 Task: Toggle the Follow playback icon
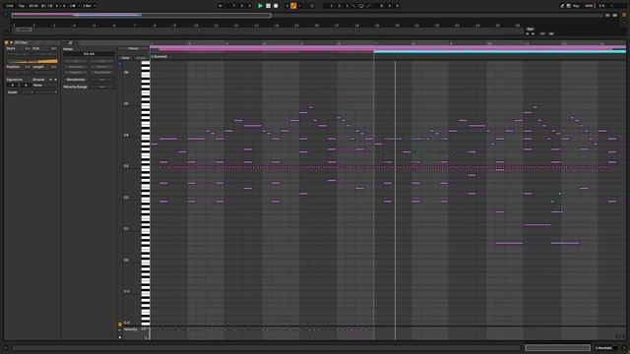tap(220, 6)
